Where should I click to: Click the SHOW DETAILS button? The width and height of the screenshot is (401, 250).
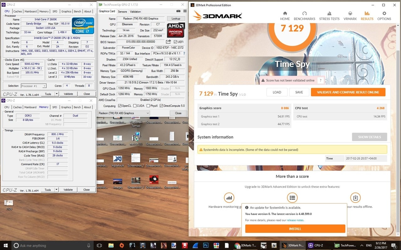(369, 137)
